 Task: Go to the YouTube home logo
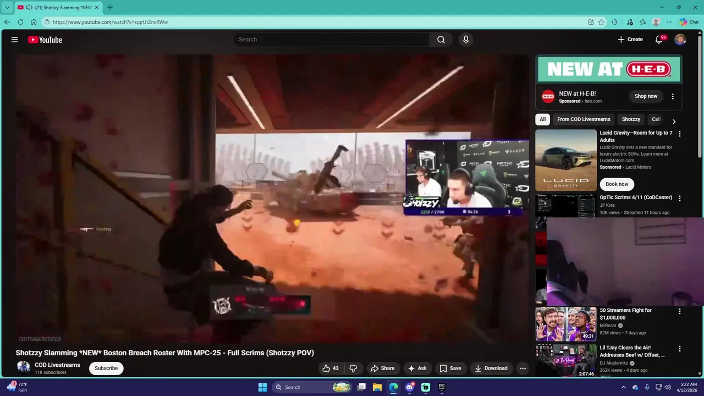pos(45,40)
